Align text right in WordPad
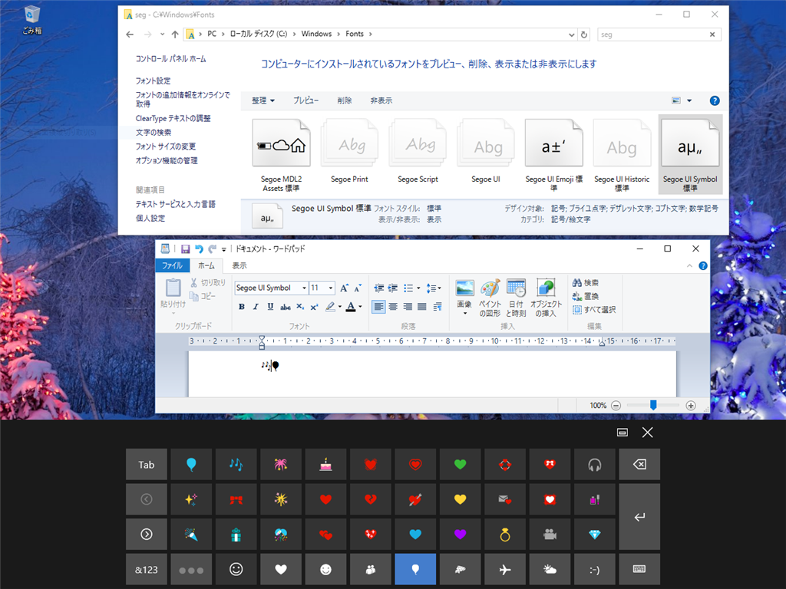The width and height of the screenshot is (786, 589). [x=408, y=307]
